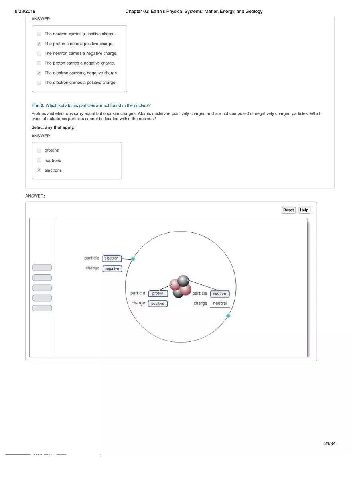The width and height of the screenshot is (351, 498).
Task: Select 'The proton carries a negative charge' checkbox
Action: tap(39, 63)
